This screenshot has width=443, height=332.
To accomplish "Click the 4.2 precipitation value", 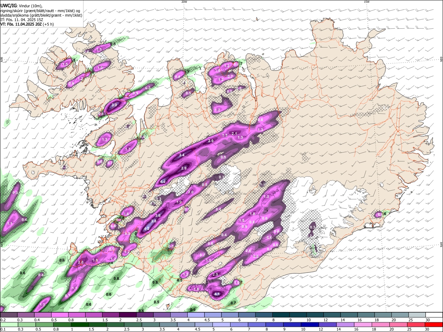I will click(146, 229).
